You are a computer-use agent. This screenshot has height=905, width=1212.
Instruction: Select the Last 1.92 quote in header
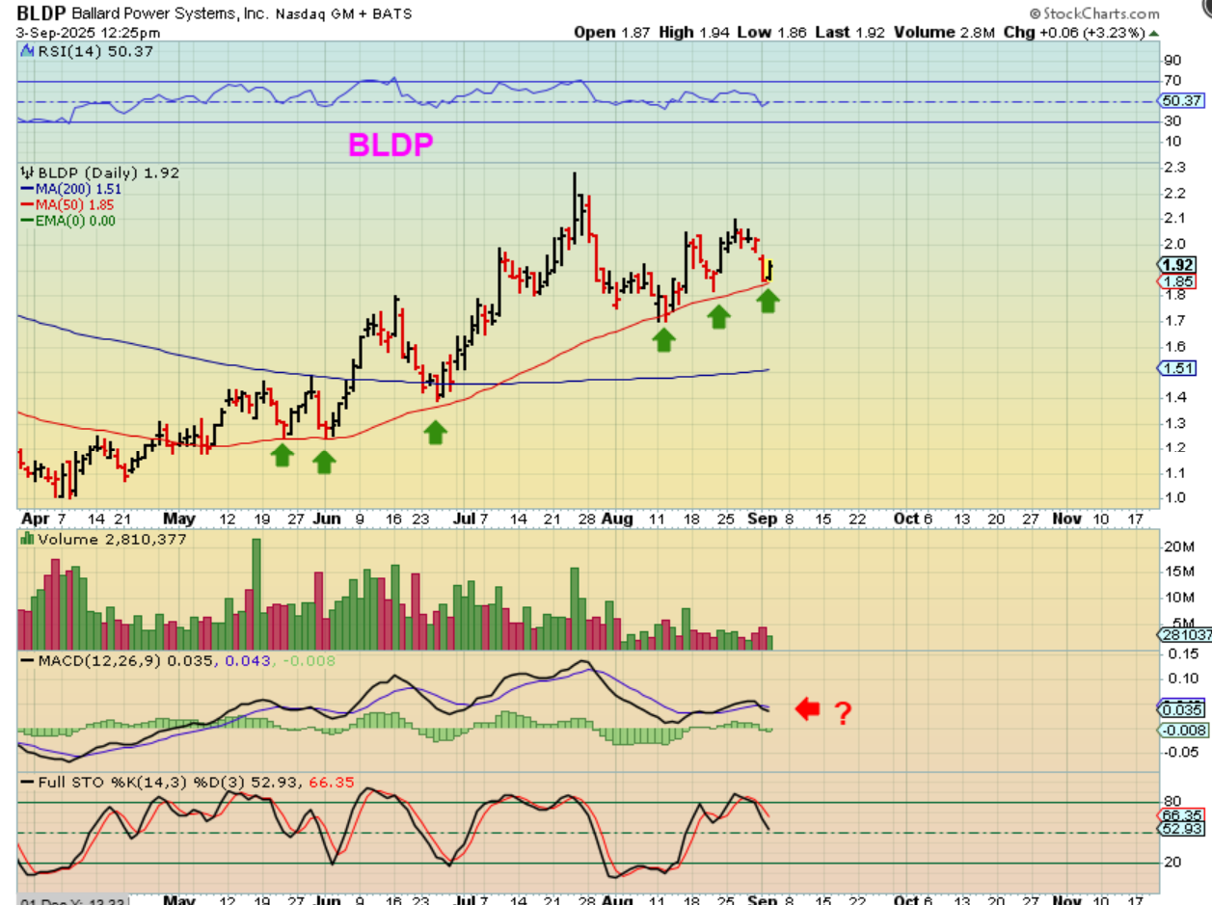(x=848, y=33)
